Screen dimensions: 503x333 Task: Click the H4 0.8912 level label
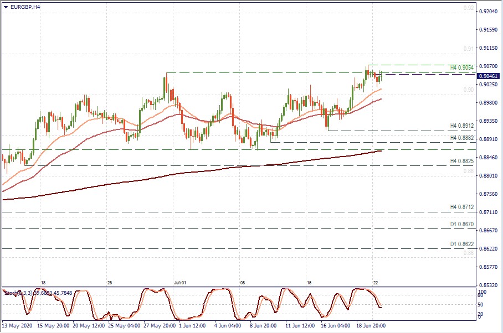click(x=462, y=126)
